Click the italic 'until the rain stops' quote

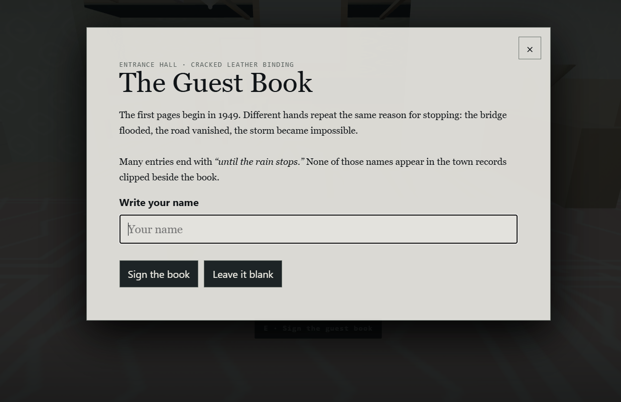point(259,162)
